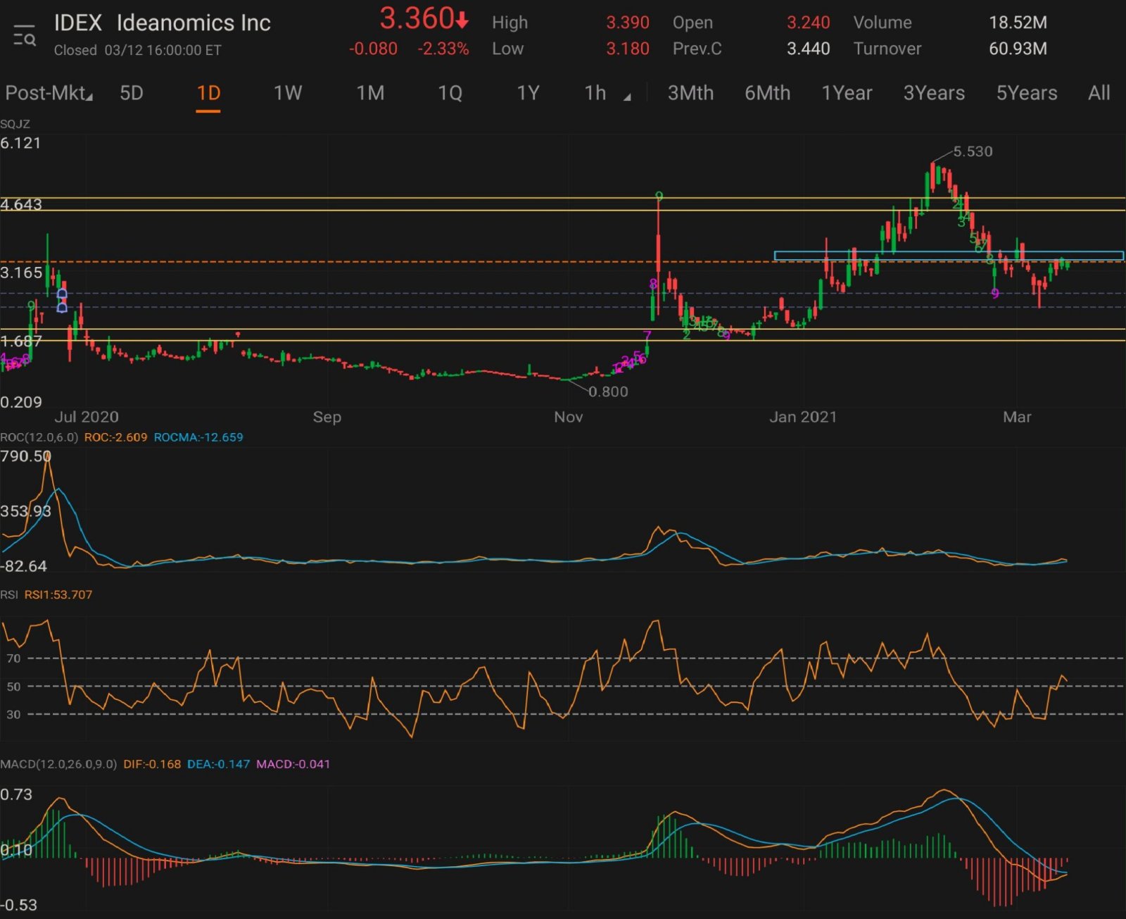Click the RSI indicator label
The height and width of the screenshot is (919, 1126).
click(x=9, y=594)
